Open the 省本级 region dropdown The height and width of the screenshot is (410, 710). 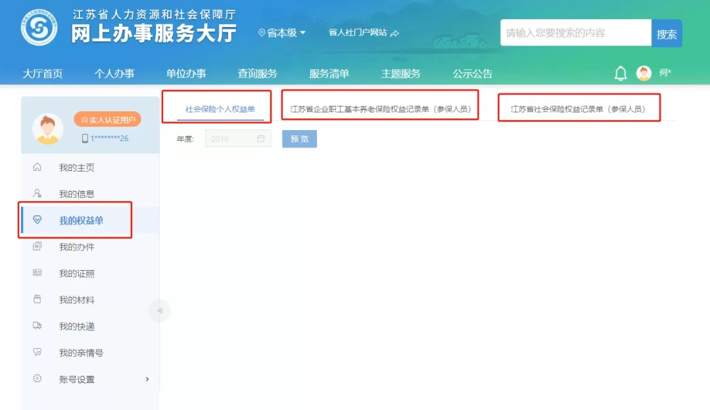[x=283, y=33]
